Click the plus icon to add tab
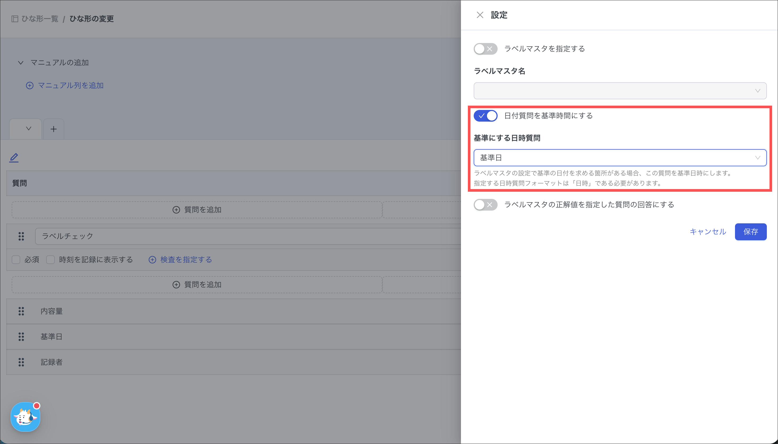Screen dimensions: 778x444 54,129
